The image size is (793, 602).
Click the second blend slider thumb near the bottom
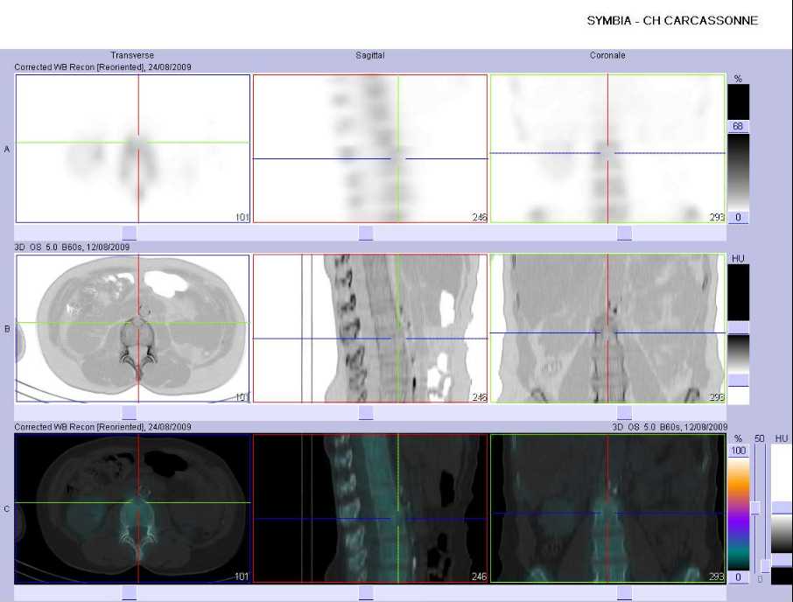(766, 566)
